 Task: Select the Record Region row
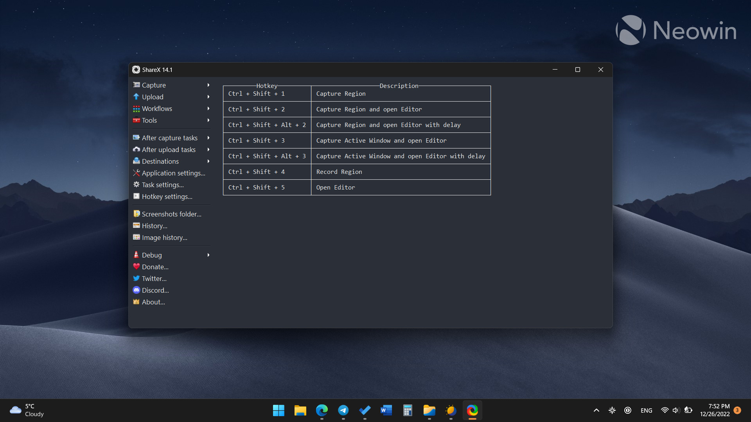tap(357, 172)
